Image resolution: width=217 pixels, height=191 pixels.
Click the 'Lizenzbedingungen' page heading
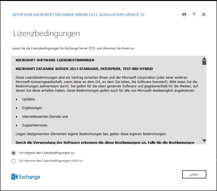47,33
